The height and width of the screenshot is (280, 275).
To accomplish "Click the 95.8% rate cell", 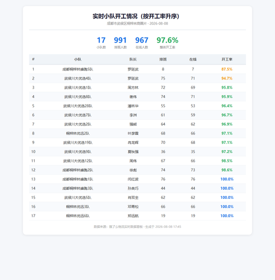I will [x=227, y=87].
